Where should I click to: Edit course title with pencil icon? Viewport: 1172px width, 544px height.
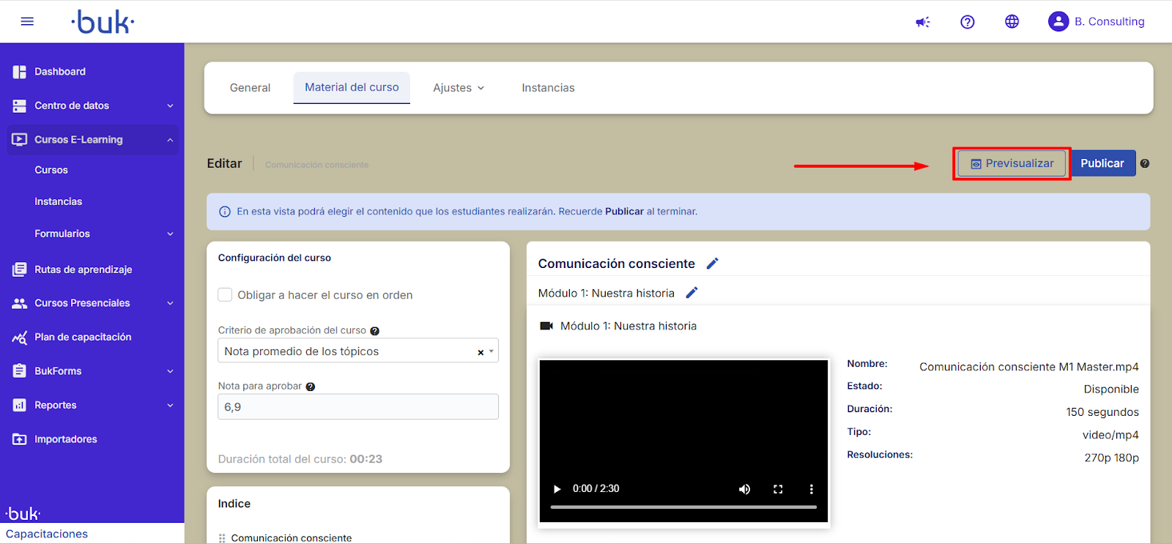(712, 264)
